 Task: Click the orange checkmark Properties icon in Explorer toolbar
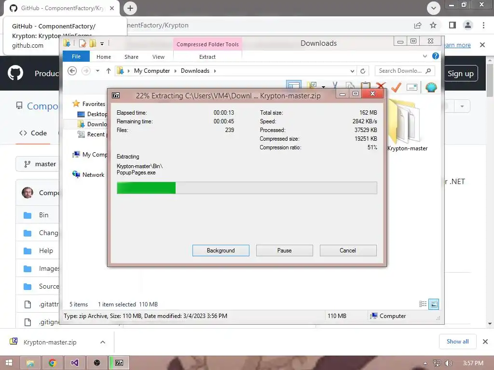coord(396,87)
